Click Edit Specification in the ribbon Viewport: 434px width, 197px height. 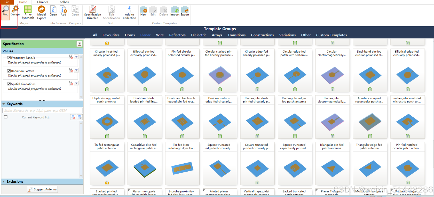pos(111,13)
